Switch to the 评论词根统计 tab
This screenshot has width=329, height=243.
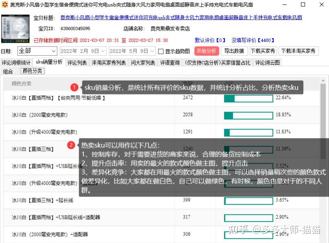point(16,63)
